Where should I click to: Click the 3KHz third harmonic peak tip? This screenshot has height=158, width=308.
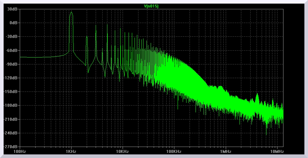click(96, 25)
